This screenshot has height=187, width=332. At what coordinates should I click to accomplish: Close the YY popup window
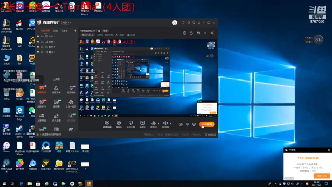[329, 150]
